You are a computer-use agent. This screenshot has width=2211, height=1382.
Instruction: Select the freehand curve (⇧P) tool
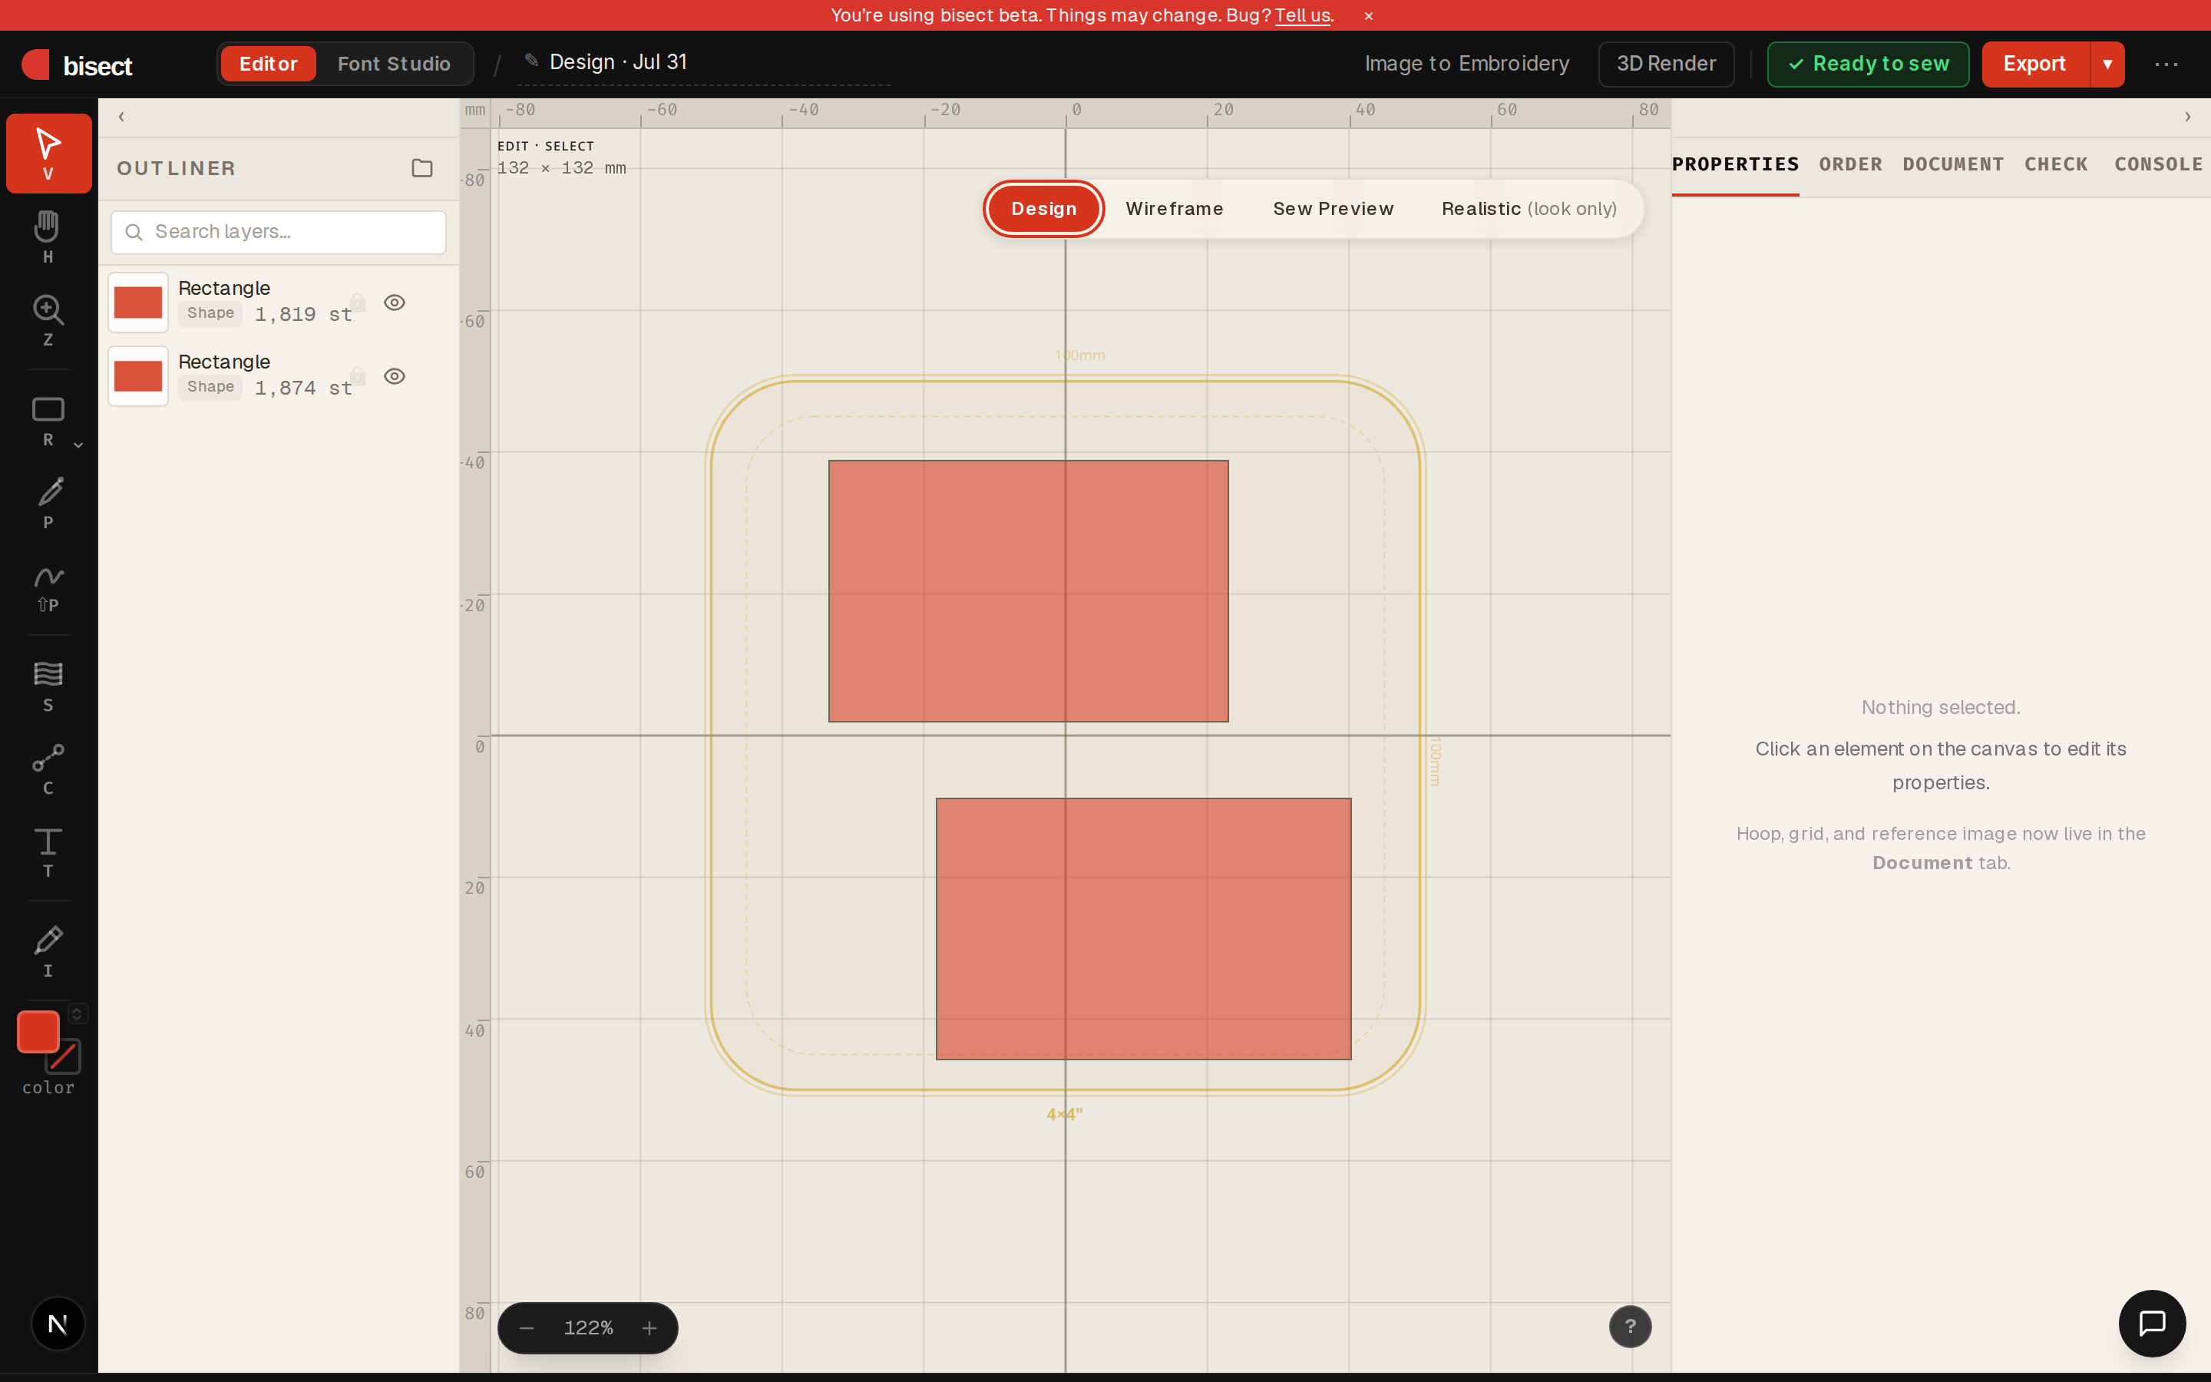click(48, 585)
